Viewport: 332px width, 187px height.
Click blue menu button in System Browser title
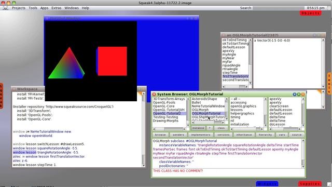(294, 94)
